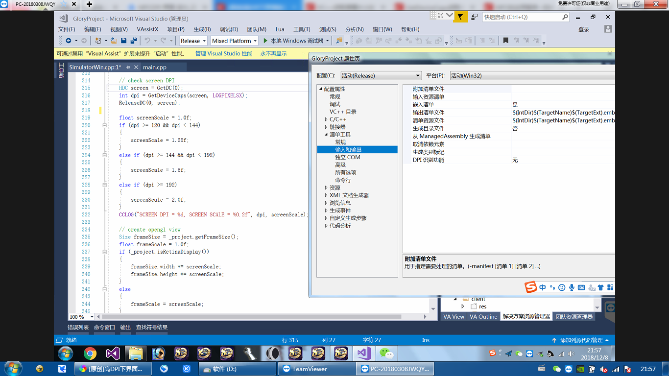Image resolution: width=669 pixels, height=376 pixels.
Task: Select the 高级 item under 清单工具
Action: coord(340,165)
